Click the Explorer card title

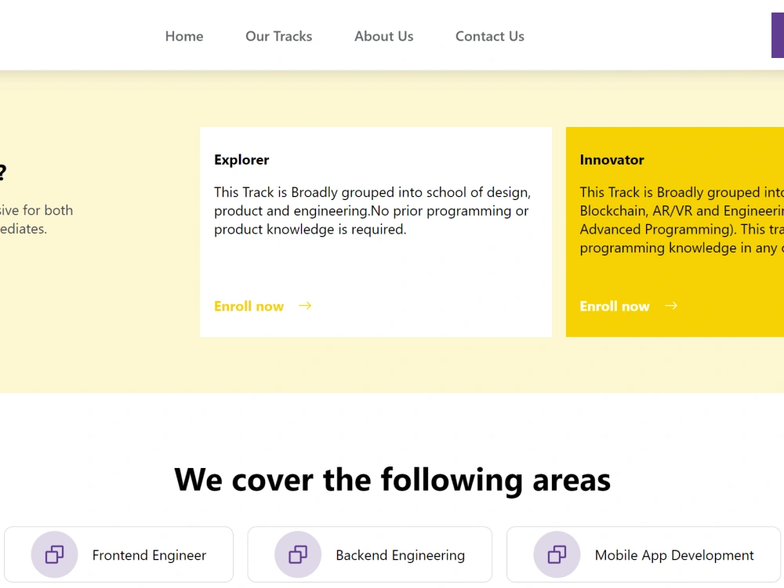[x=241, y=159]
